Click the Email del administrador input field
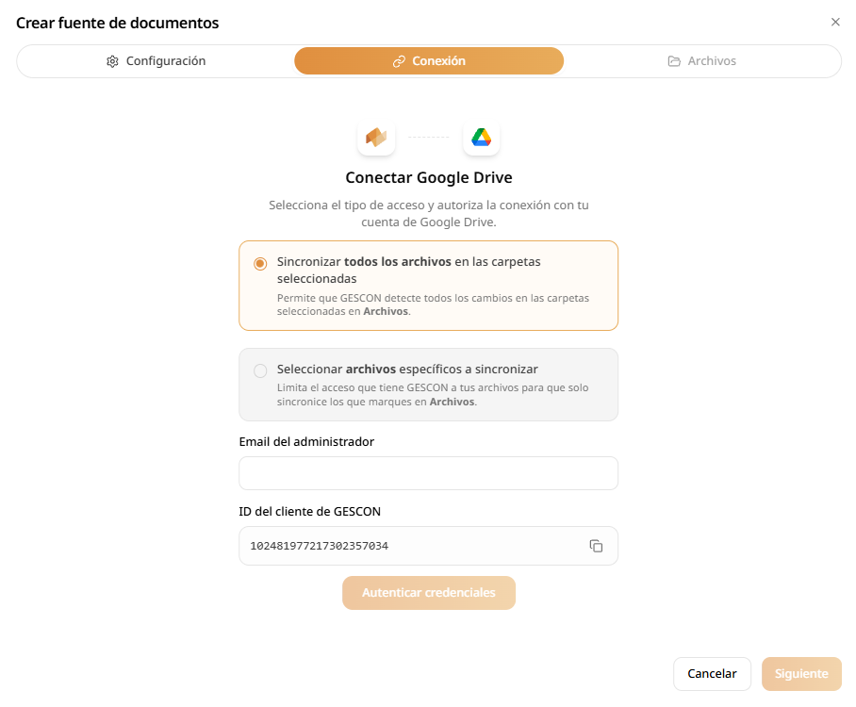856x707 pixels. pyautogui.click(x=429, y=473)
